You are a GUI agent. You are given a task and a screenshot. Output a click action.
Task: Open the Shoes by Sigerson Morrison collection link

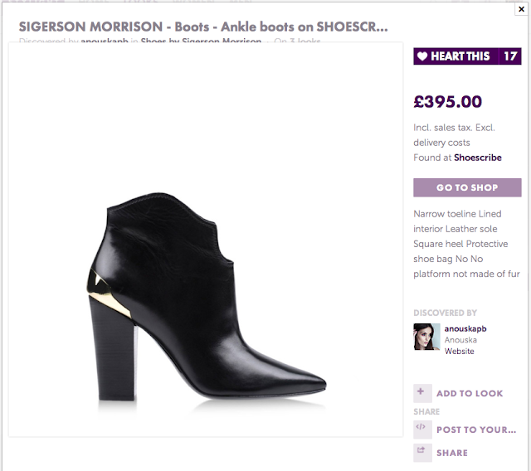click(x=212, y=41)
